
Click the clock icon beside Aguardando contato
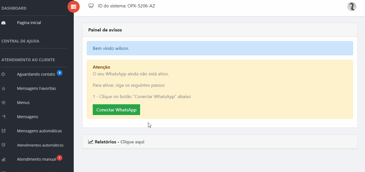[x=3, y=74]
